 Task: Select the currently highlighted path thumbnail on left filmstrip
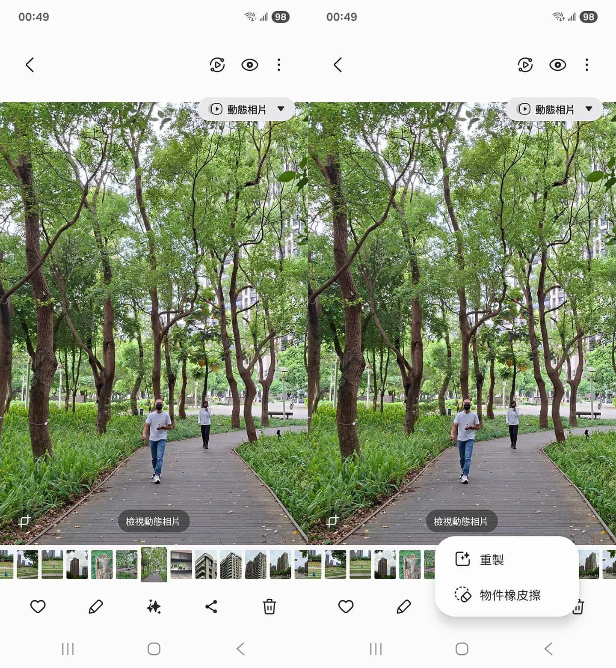pyautogui.click(x=154, y=564)
